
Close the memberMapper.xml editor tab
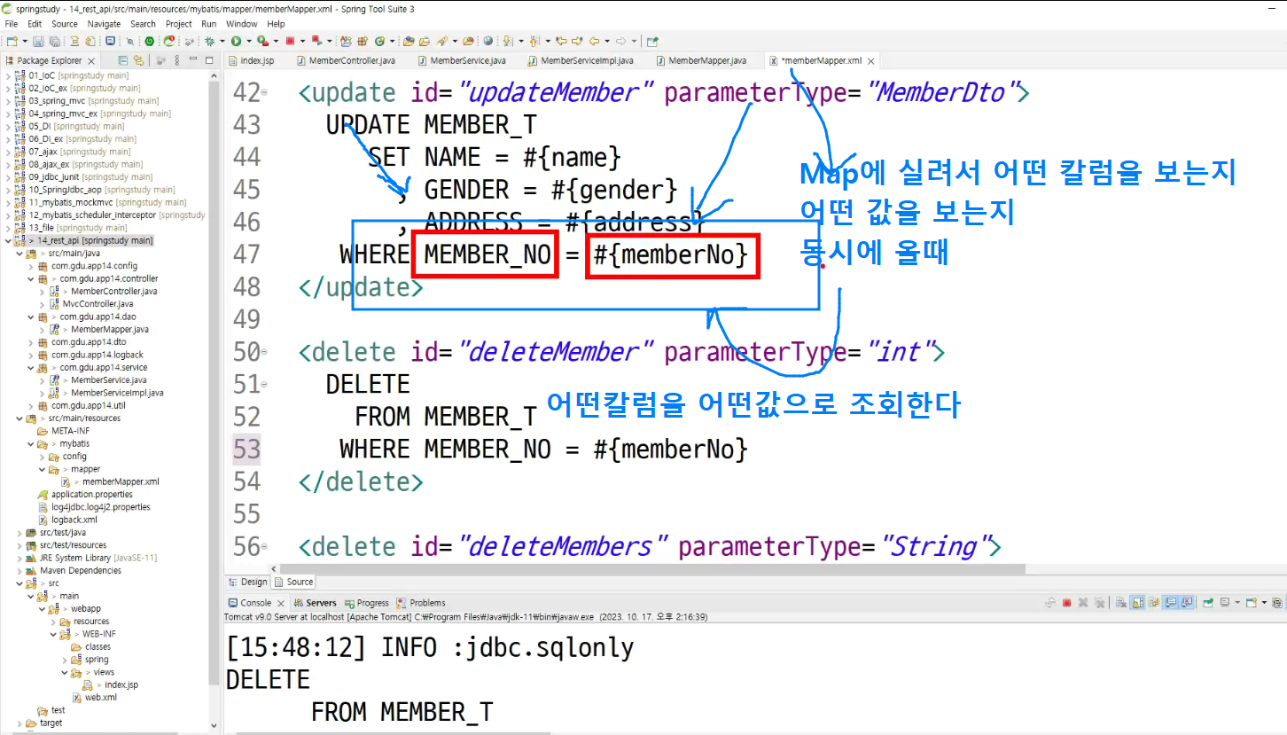pyautogui.click(x=871, y=61)
